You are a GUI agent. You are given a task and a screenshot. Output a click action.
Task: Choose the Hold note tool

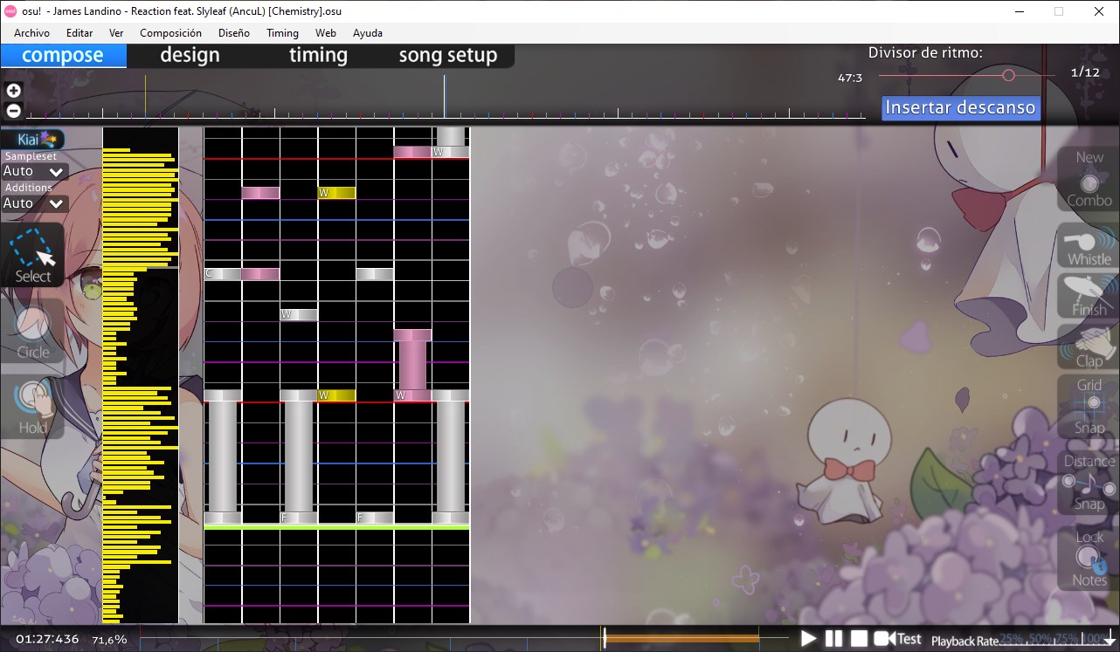click(33, 408)
